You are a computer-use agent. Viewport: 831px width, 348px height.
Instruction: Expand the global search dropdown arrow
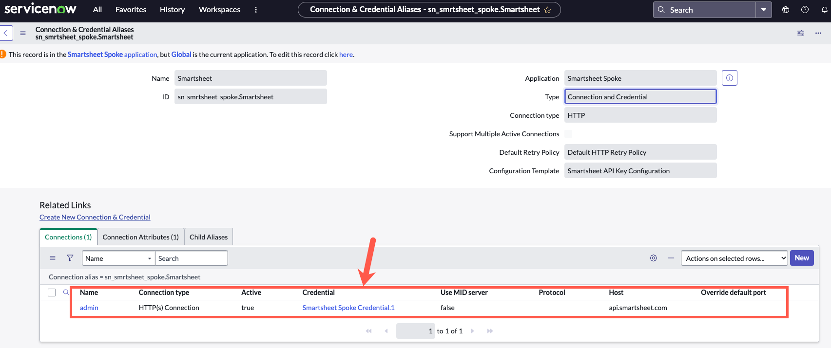[x=764, y=10]
